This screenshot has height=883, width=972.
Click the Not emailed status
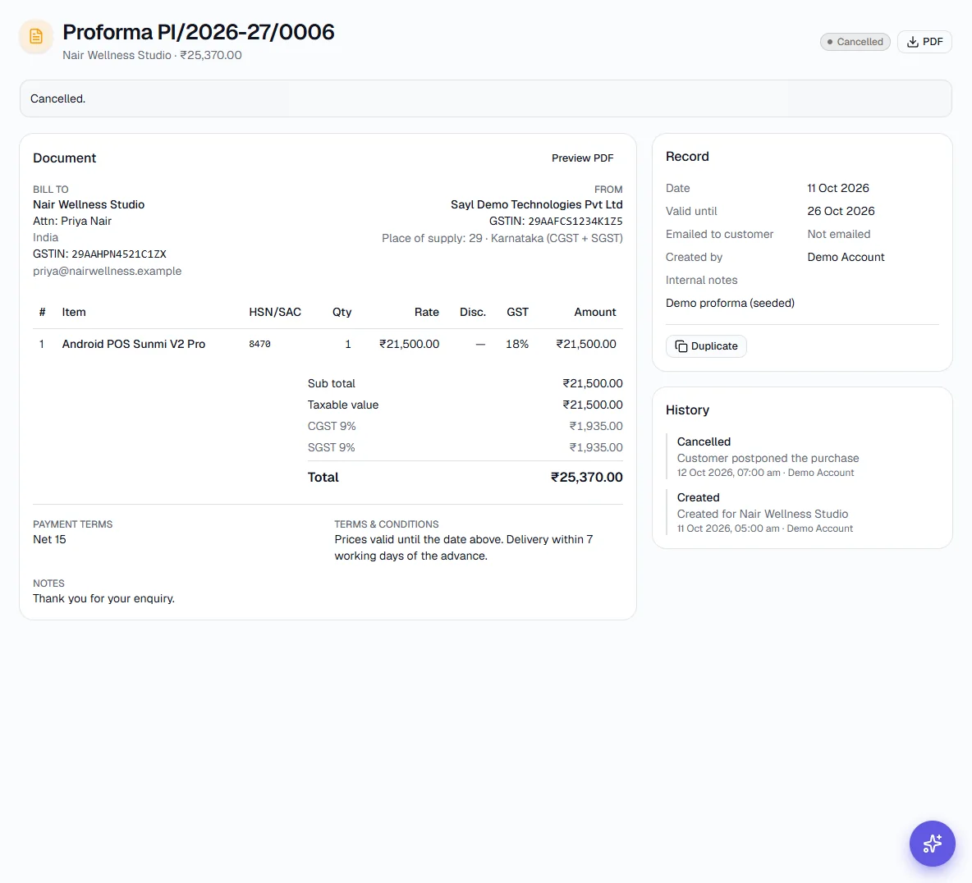[838, 234]
